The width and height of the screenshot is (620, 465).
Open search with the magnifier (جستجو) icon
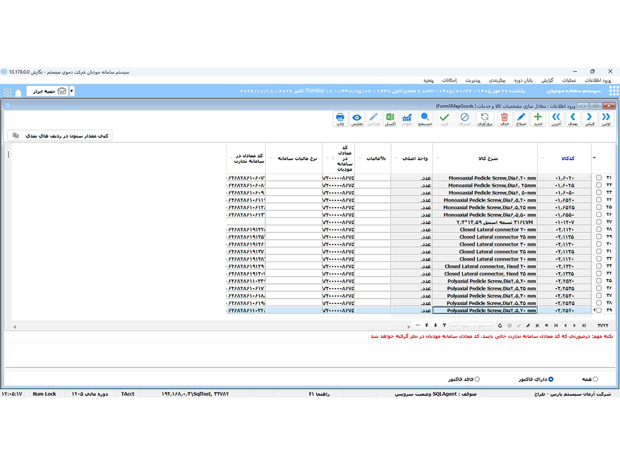coord(425,119)
